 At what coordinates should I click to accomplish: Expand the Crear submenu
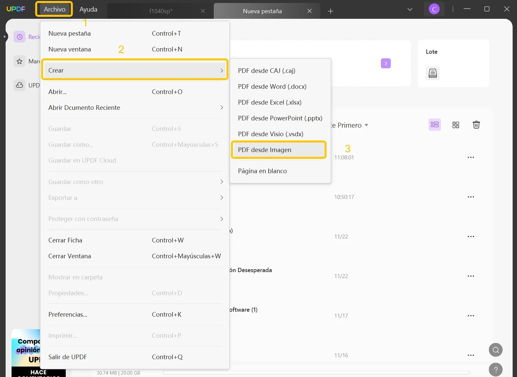[135, 70]
